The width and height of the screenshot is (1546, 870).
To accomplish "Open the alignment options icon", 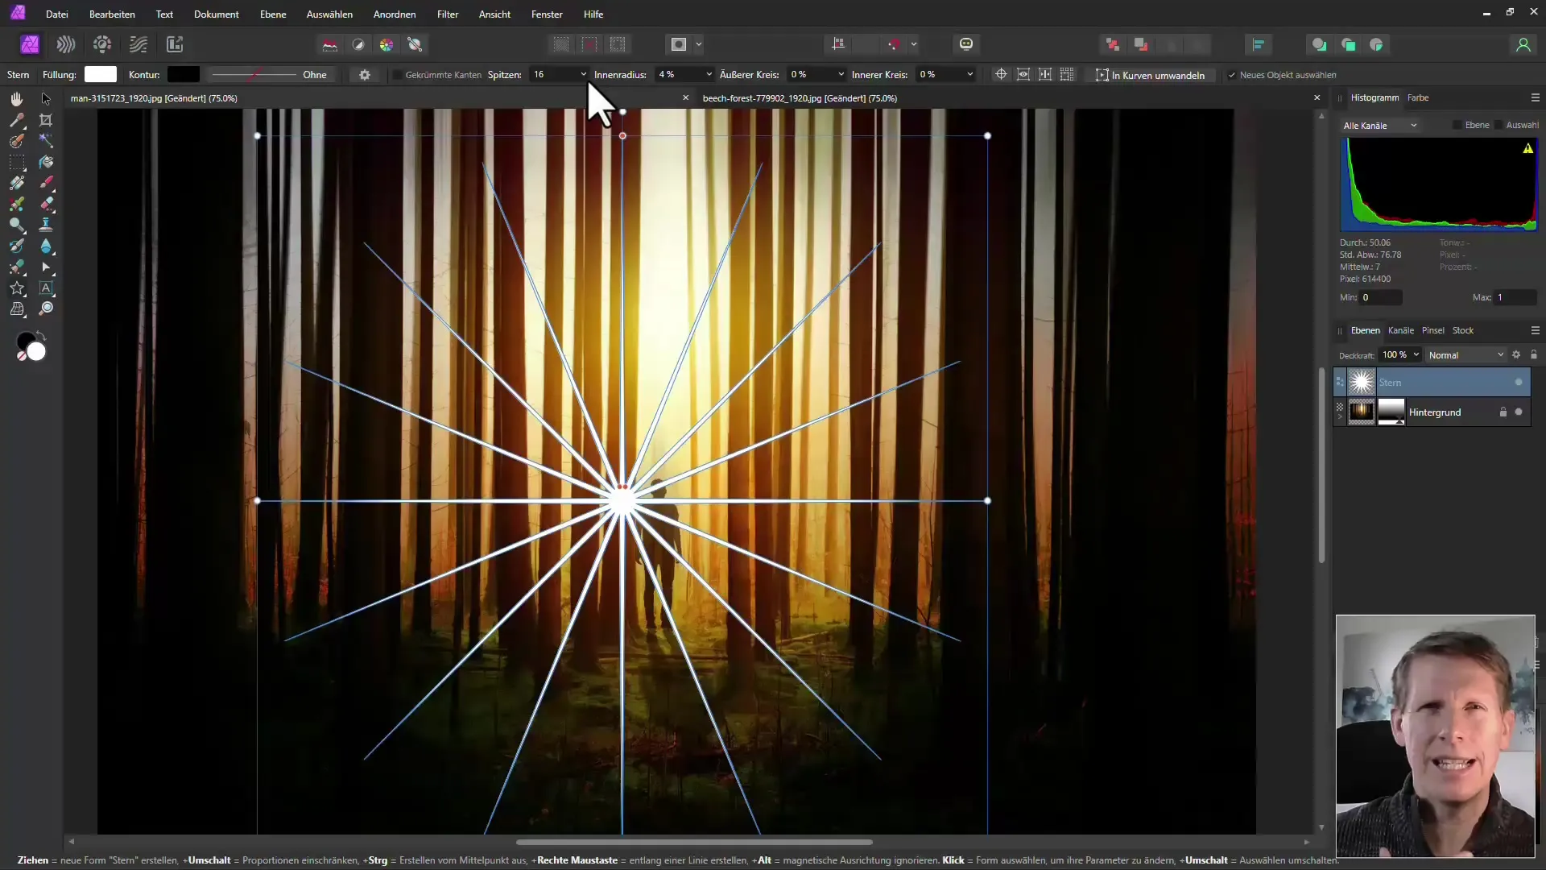I will (x=1258, y=44).
